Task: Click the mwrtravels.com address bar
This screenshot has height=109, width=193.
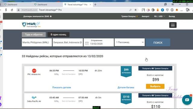Action: 29,10
